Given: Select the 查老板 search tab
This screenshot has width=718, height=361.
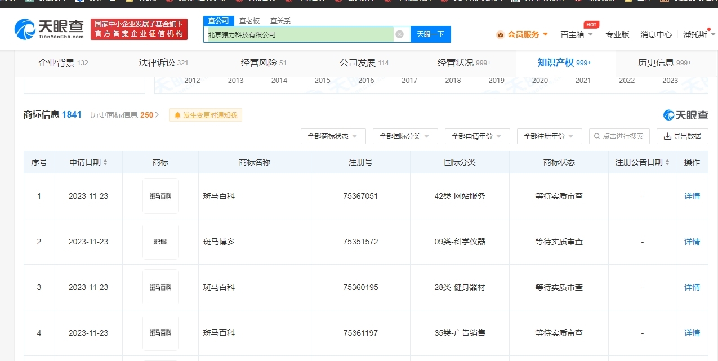Looking at the screenshot, I should 249,21.
